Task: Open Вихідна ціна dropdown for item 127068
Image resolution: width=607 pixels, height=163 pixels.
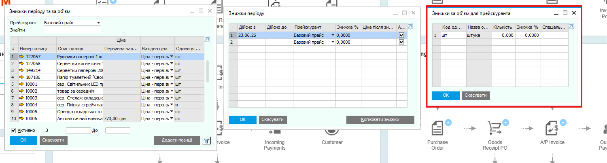Action: point(172,64)
